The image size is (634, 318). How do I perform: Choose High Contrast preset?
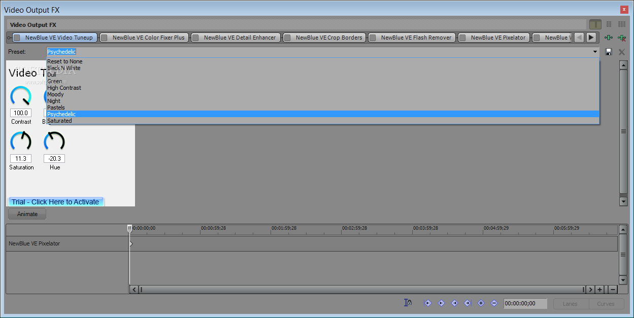point(322,88)
